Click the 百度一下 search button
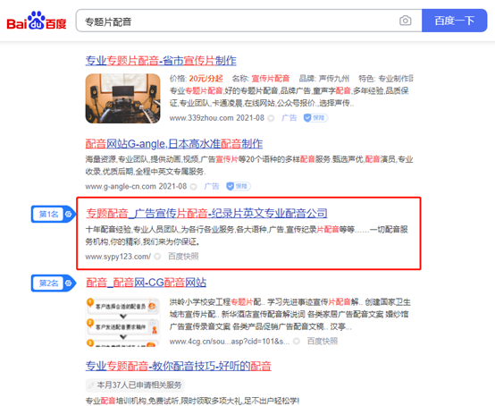This screenshot has width=495, height=406. click(x=454, y=21)
